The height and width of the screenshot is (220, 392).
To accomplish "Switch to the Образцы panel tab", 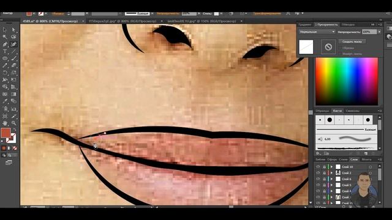I will (322, 111).
